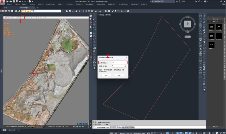This screenshot has width=226, height=134.
Task: Click the red 3D icon on the toolbar
Action: (x=2, y=11)
